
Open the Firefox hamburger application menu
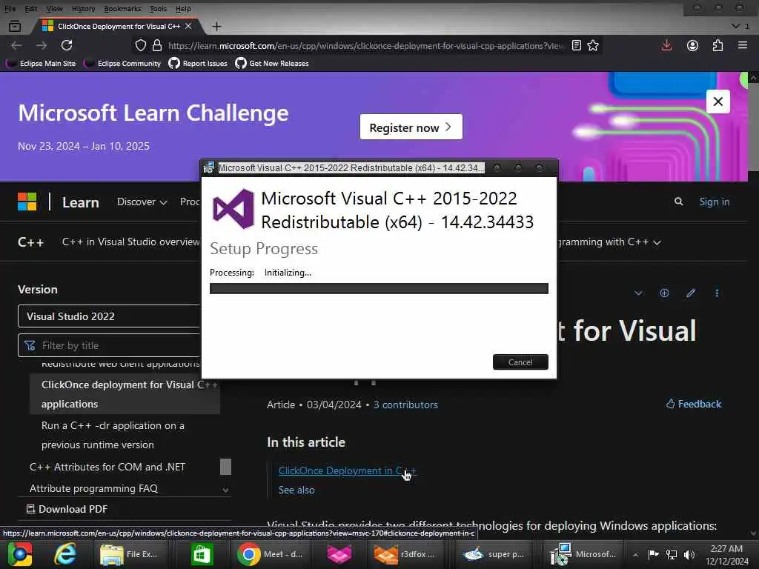click(x=743, y=45)
